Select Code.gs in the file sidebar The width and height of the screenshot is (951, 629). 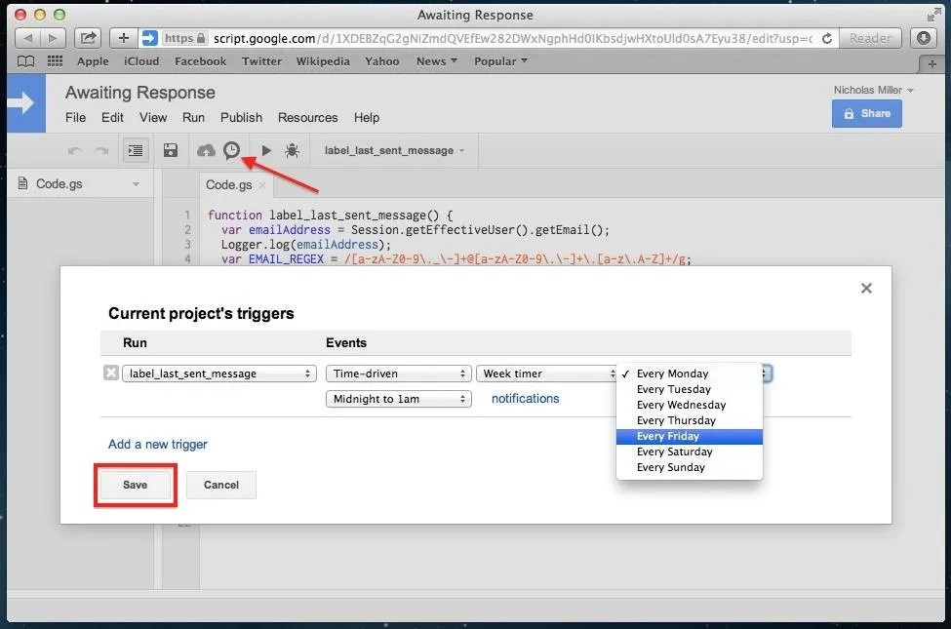pos(59,183)
